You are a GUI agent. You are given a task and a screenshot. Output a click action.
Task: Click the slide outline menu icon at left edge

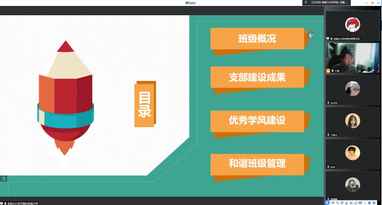[x=3, y=178]
